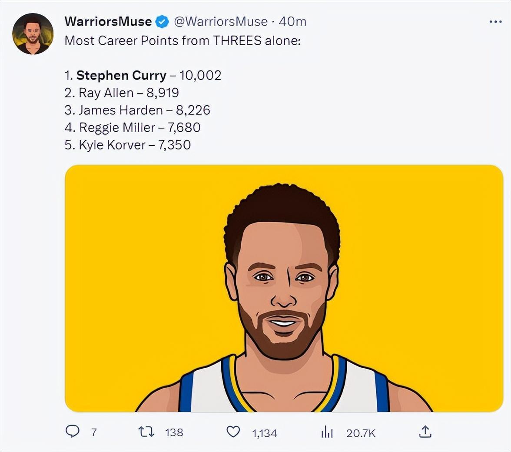The height and width of the screenshot is (452, 511).
Task: Click the retweet count 138
Action: point(174,432)
